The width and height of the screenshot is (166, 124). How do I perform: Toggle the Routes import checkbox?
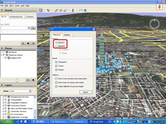click(x=56, y=70)
